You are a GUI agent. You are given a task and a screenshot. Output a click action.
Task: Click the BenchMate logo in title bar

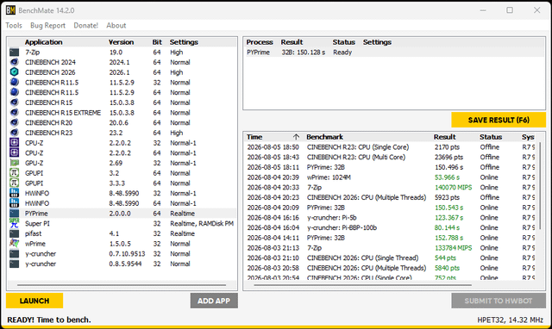pyautogui.click(x=10, y=10)
